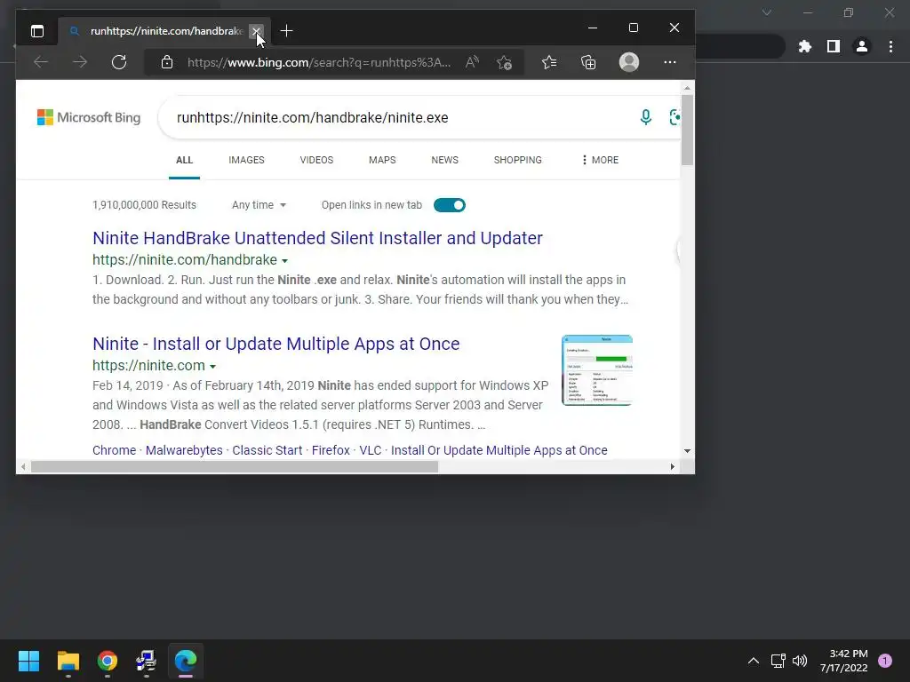Click the horizontal scrollbar thumb in Edge
The image size is (910, 682).
point(235,467)
